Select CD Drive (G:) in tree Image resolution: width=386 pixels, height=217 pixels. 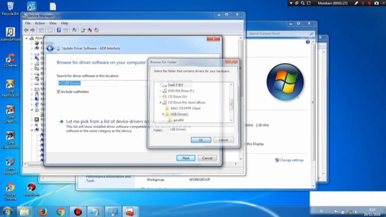tap(177, 96)
